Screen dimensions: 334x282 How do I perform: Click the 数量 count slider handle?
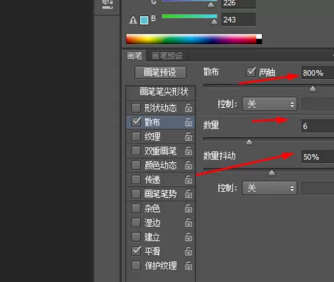coord(249,142)
